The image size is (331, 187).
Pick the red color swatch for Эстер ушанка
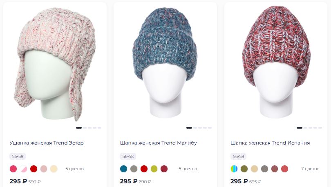(x=34, y=169)
